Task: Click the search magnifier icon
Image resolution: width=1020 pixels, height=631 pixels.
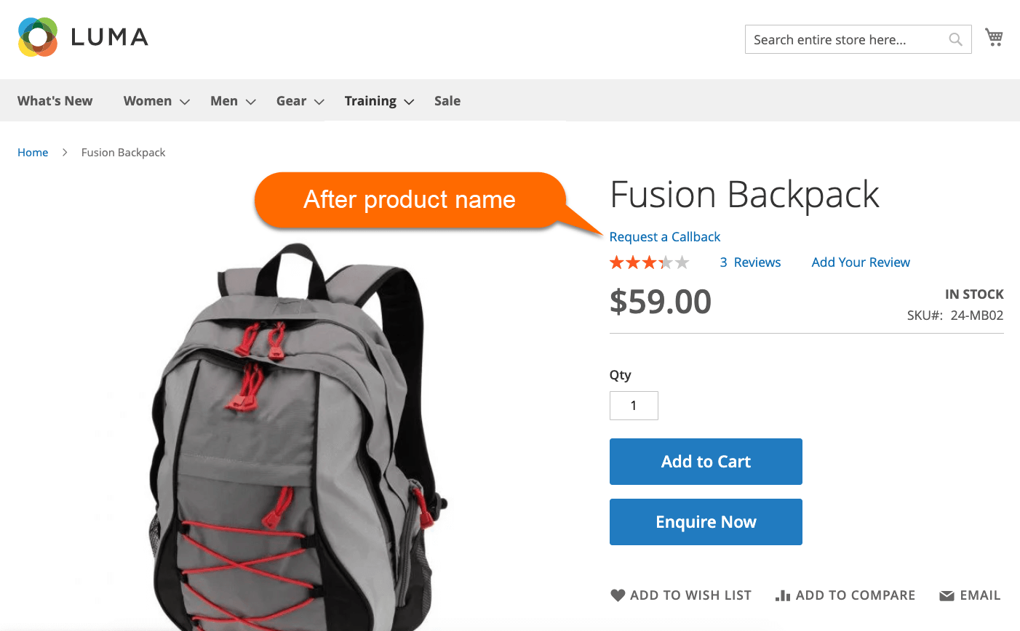Action: [x=956, y=39]
